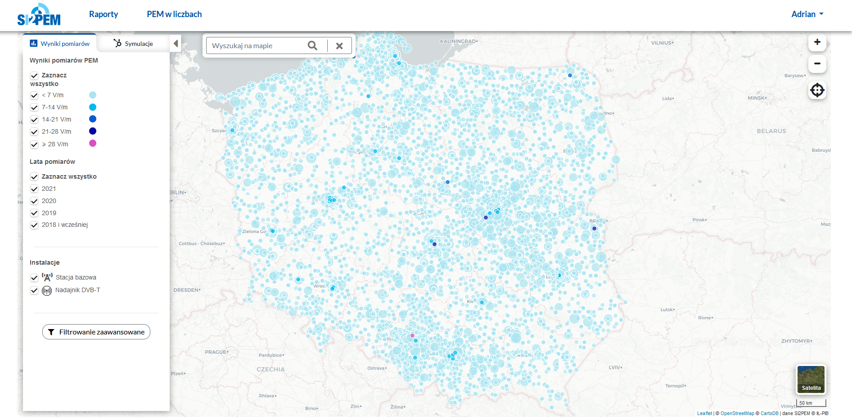Select the map locate crosshair icon
The image size is (852, 420).
pos(817,90)
